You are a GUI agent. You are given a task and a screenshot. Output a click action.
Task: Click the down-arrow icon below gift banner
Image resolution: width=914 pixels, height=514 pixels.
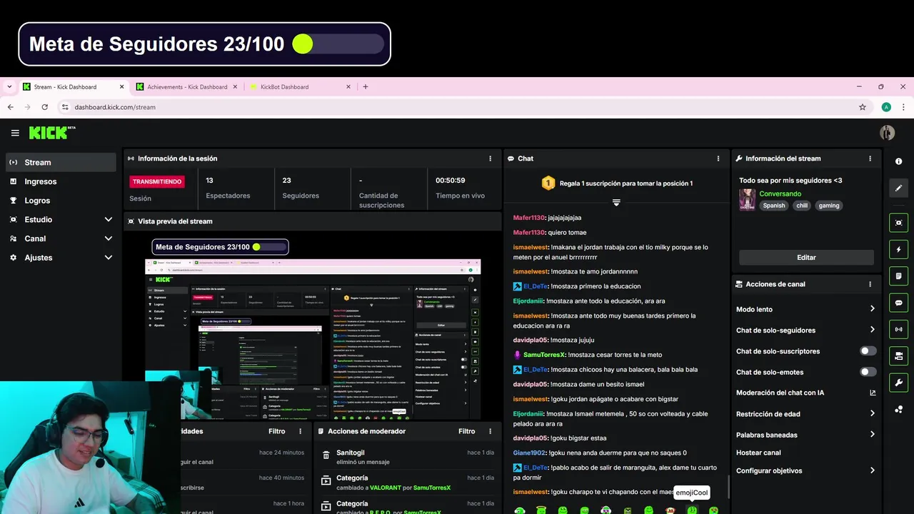(x=616, y=203)
